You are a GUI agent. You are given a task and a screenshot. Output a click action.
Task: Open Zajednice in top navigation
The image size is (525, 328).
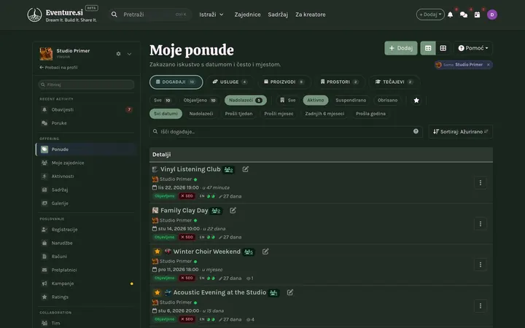(247, 15)
